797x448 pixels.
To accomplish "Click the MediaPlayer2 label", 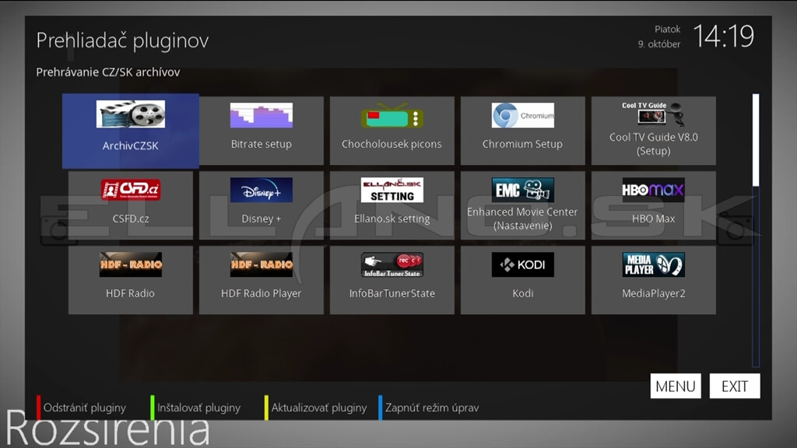I will (654, 293).
